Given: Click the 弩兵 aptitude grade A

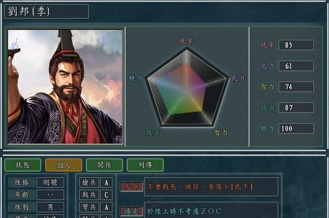Looking at the screenshot, I should pyautogui.click(x=107, y=207).
